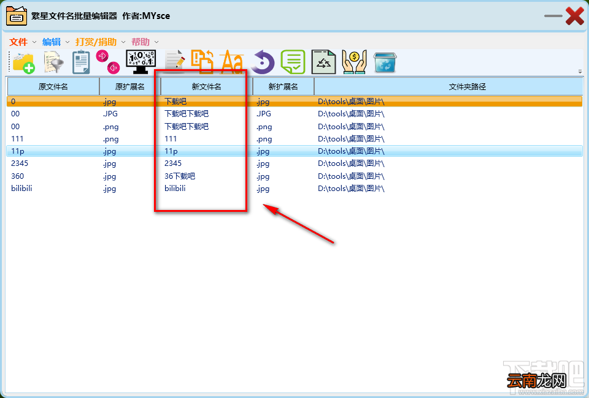Click the purple undo arrow icon
Viewport: 589px width, 398px height.
point(262,62)
